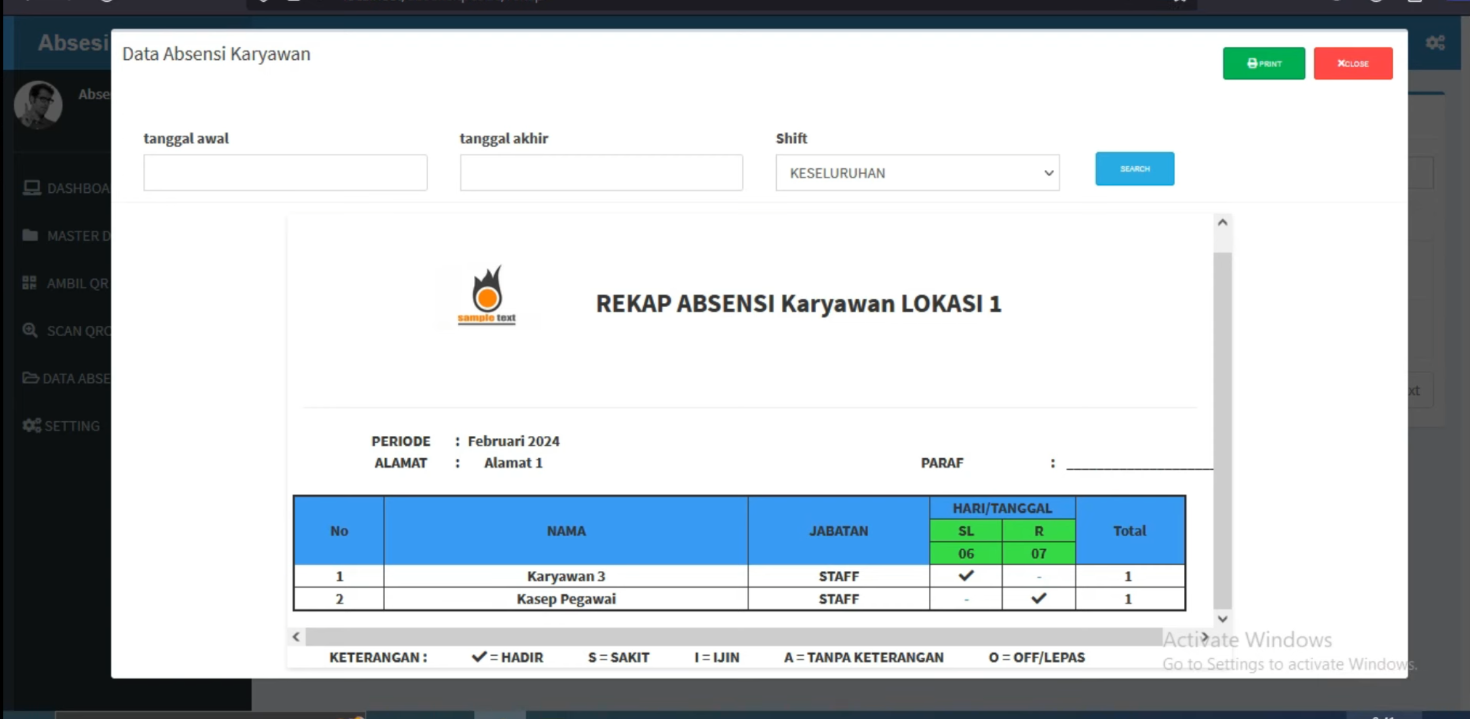Open the Master Data sidebar item
The height and width of the screenshot is (719, 1470).
click(x=66, y=235)
